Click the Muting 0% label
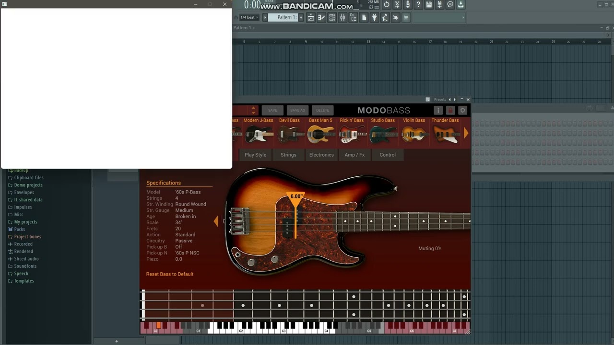Image resolution: width=614 pixels, height=345 pixels. (430, 249)
